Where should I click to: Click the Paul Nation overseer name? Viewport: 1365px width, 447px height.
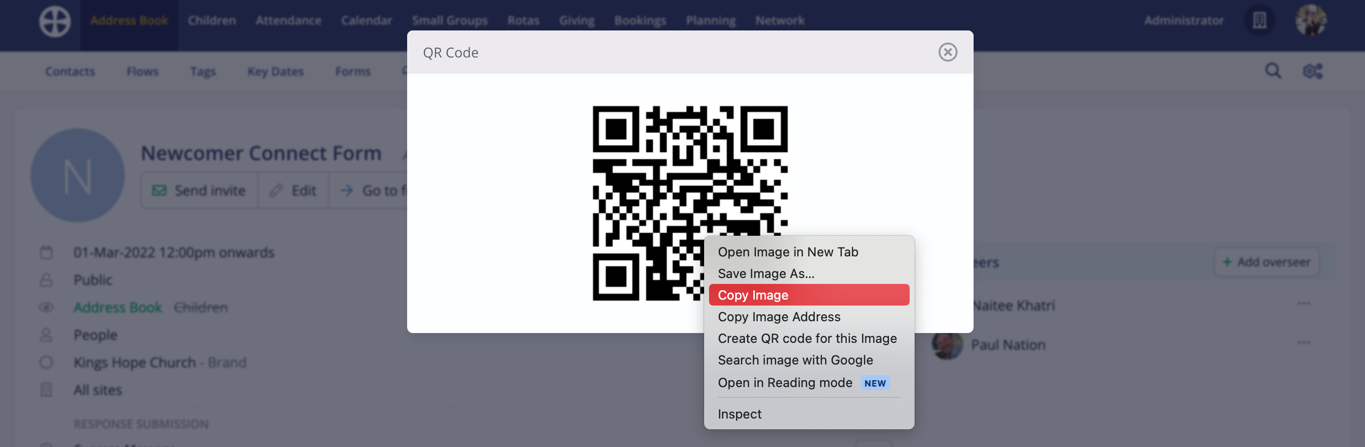[x=1008, y=345]
